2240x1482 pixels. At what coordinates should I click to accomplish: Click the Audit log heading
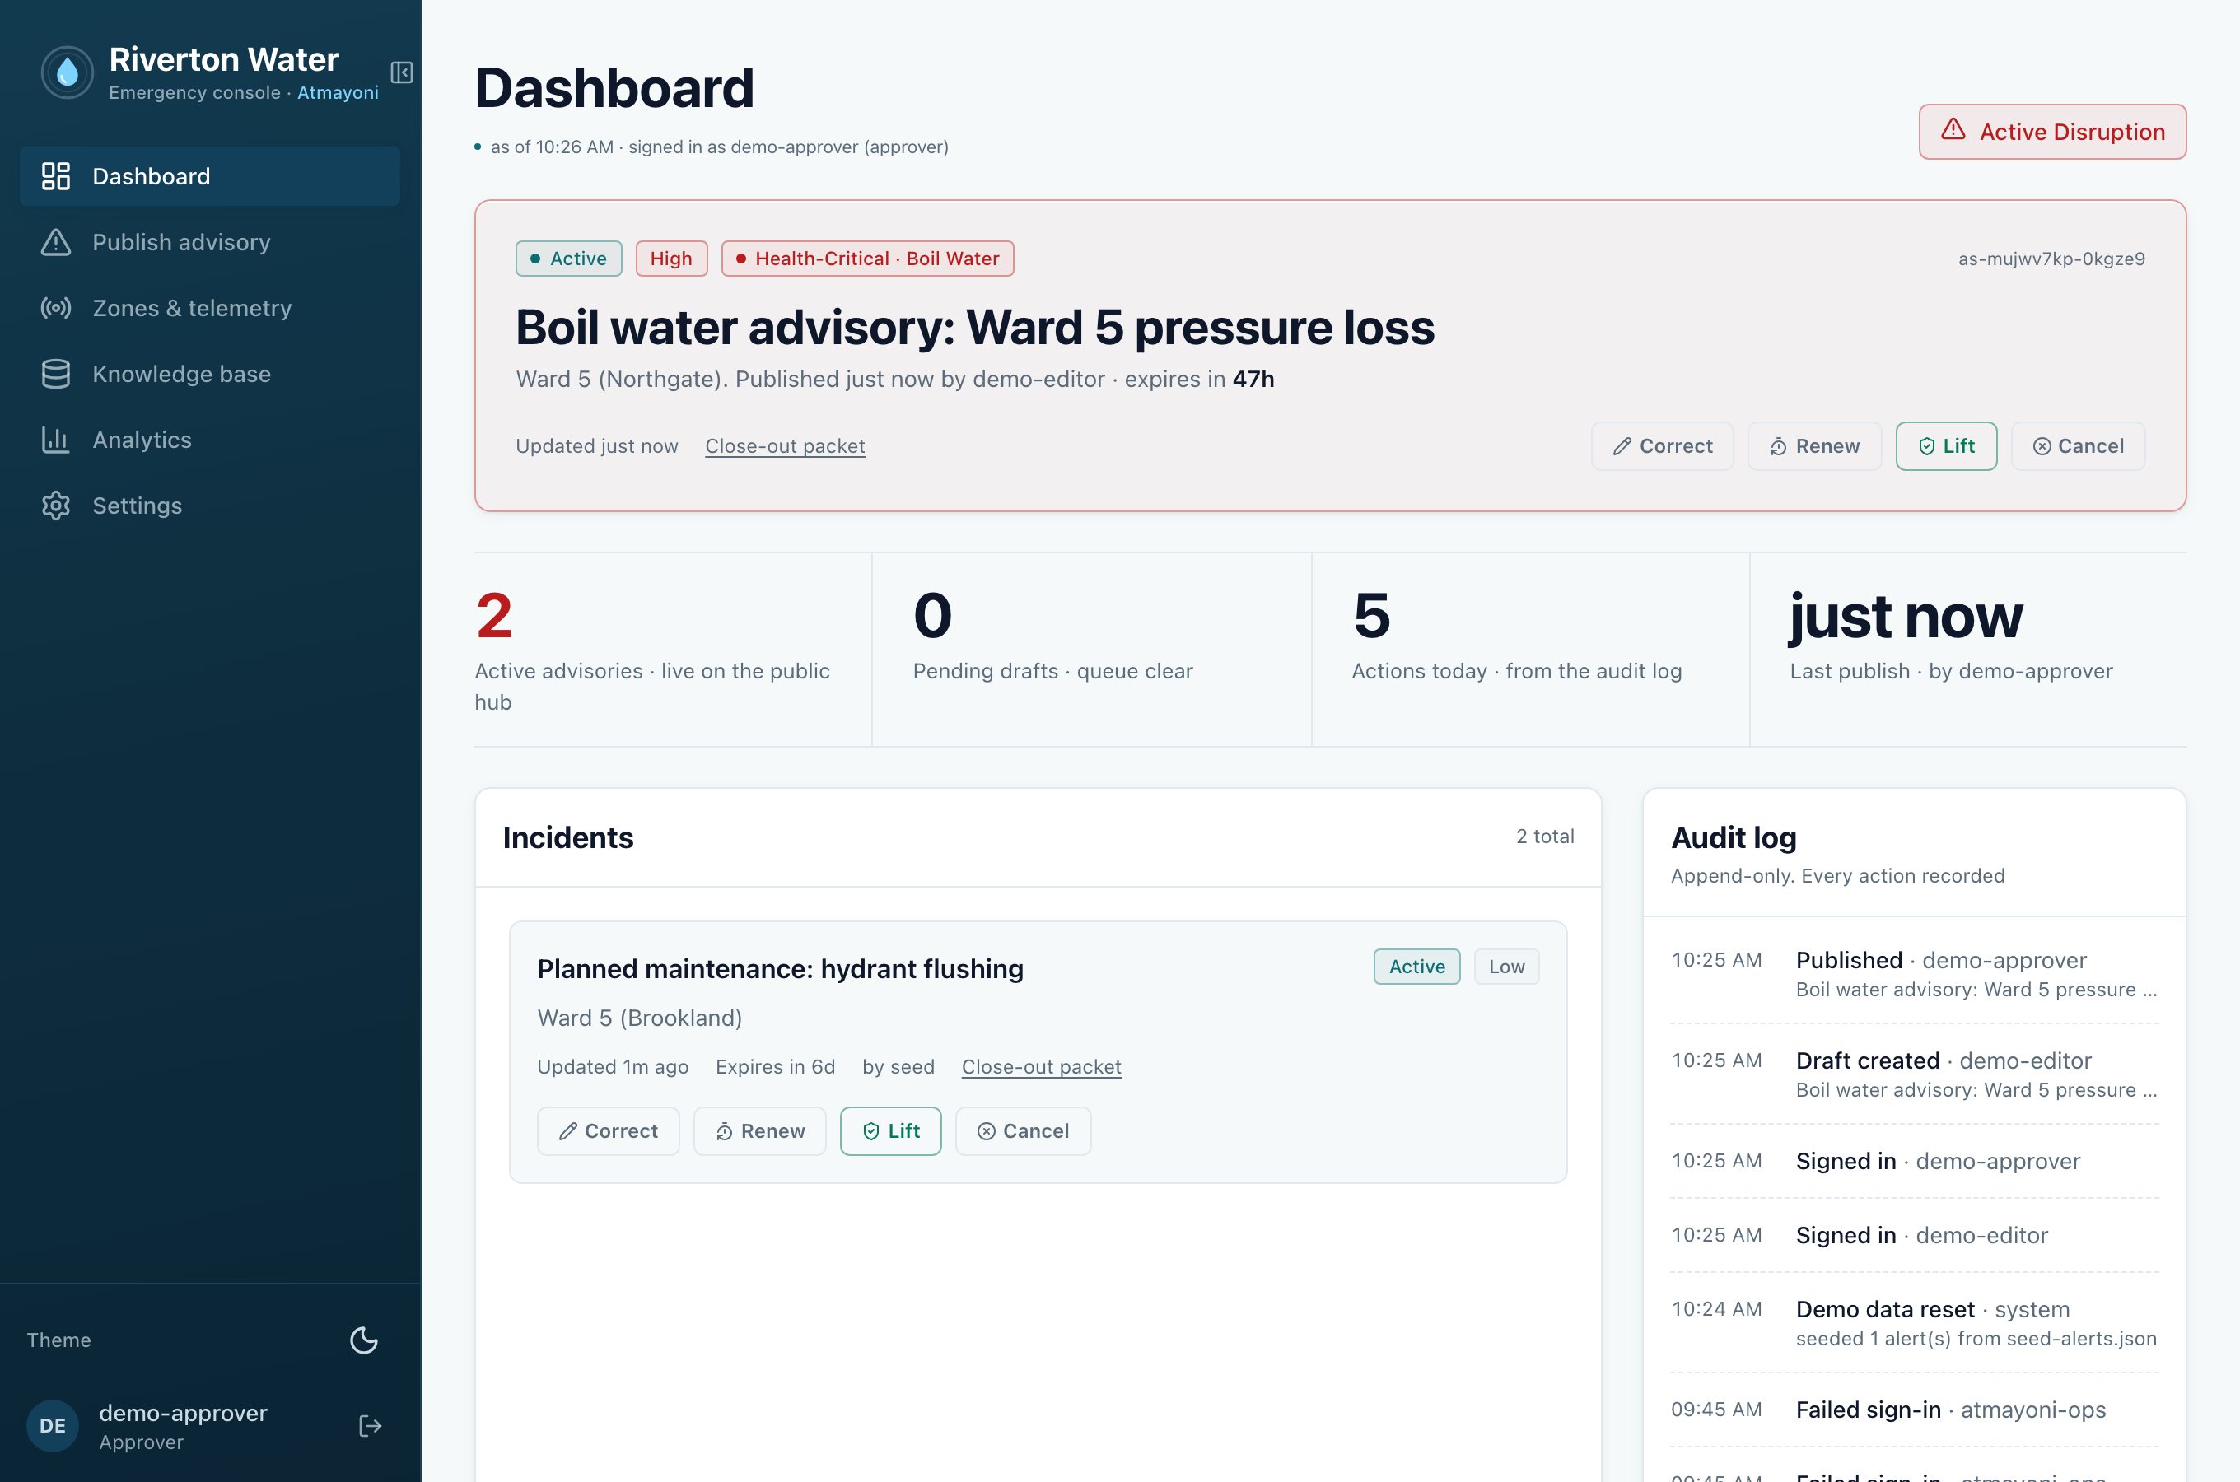[x=1734, y=837]
